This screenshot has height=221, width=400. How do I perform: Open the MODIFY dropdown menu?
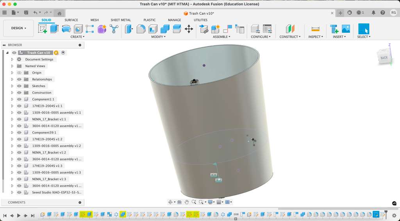[158, 37]
